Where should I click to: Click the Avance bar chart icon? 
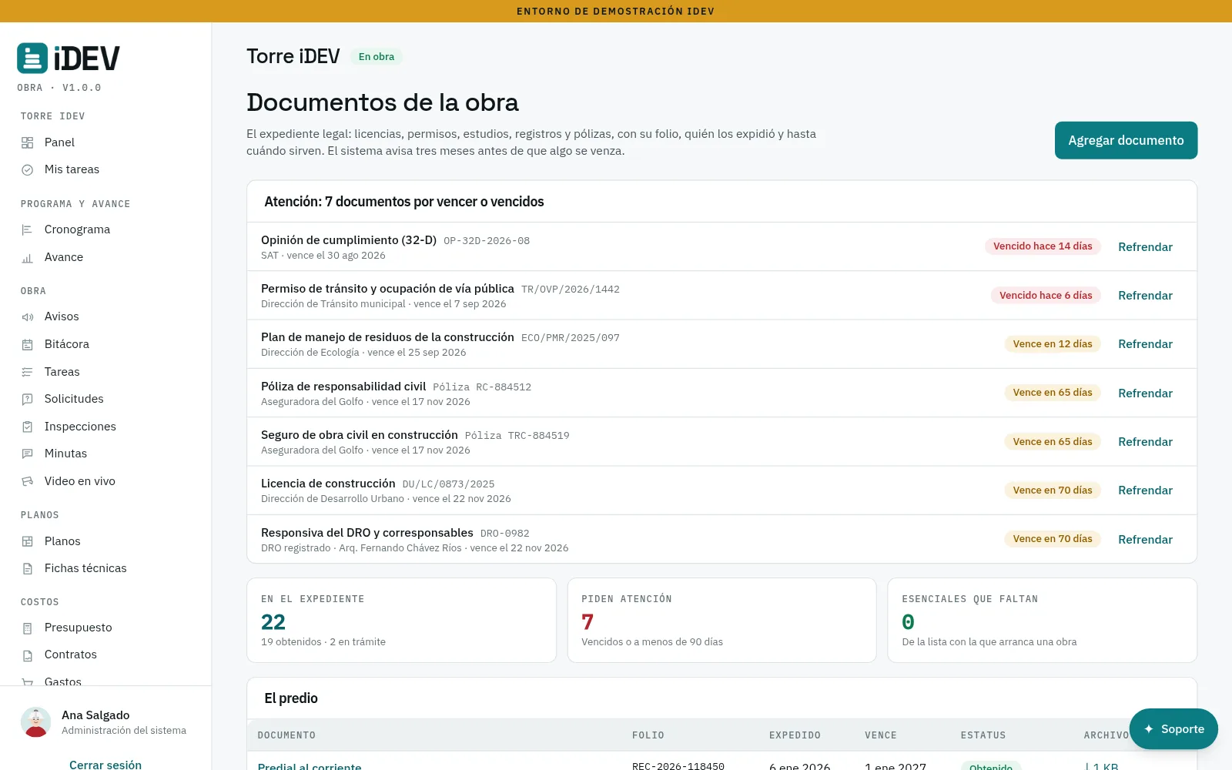28,257
